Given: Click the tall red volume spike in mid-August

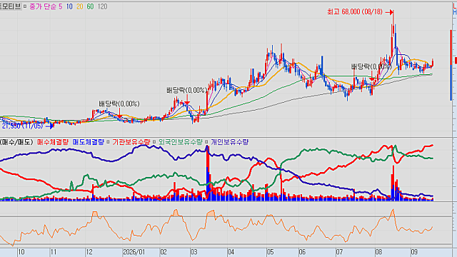Looking at the screenshot, I should [x=393, y=183].
